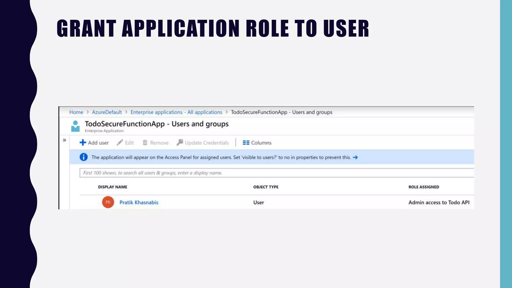Click the User object type cell
Image resolution: width=512 pixels, height=288 pixels.
click(x=258, y=202)
